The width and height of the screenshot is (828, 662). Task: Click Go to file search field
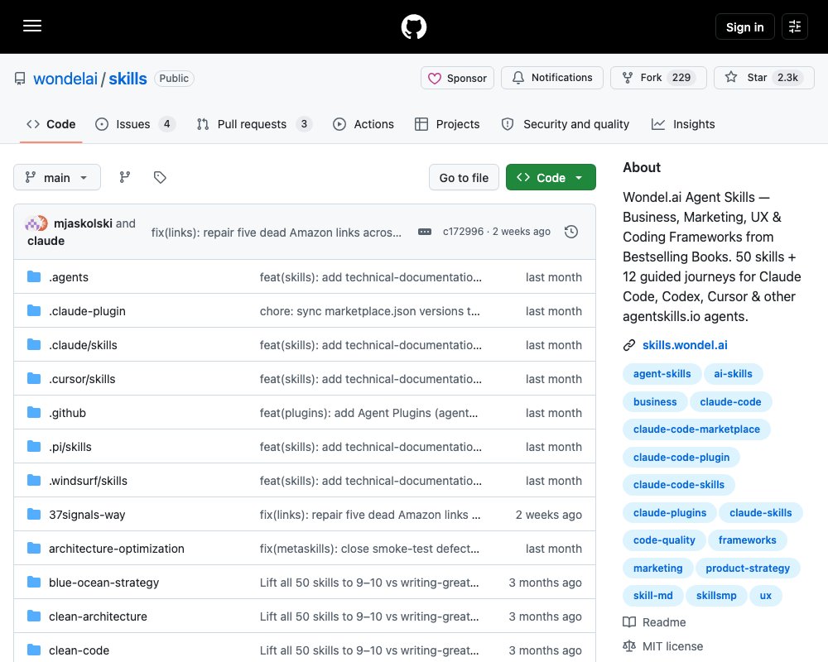pyautogui.click(x=464, y=178)
